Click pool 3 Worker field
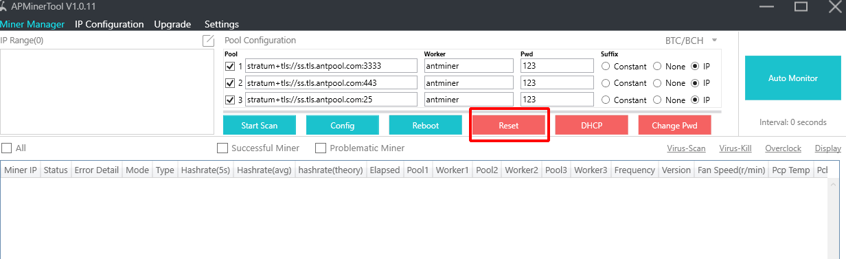 pos(468,100)
